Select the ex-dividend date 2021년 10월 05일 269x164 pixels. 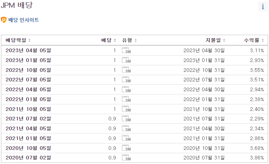[28, 109]
